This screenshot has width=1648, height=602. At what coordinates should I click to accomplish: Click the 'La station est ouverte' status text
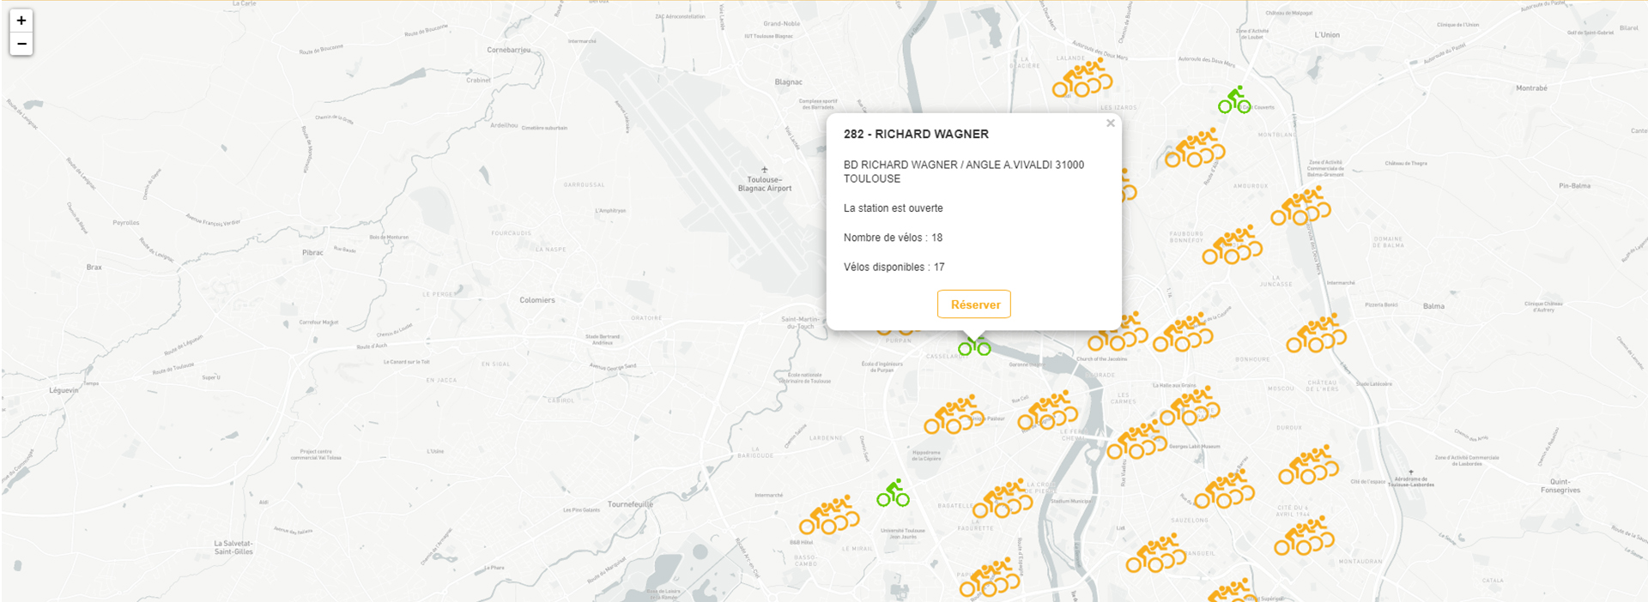coord(893,208)
